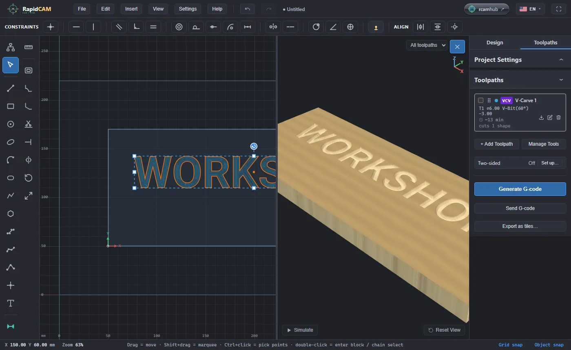Apply the Concentric constraint
The image size is (571, 350).
179,27
